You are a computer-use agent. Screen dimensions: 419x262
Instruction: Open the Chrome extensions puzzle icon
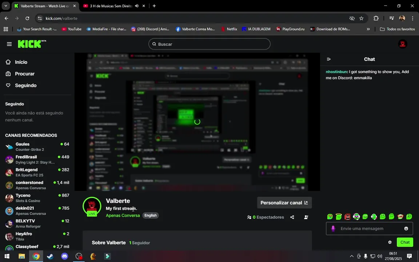coord(376,18)
